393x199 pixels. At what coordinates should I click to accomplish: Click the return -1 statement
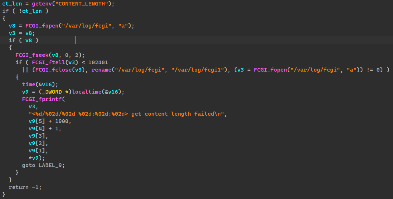pos(25,187)
